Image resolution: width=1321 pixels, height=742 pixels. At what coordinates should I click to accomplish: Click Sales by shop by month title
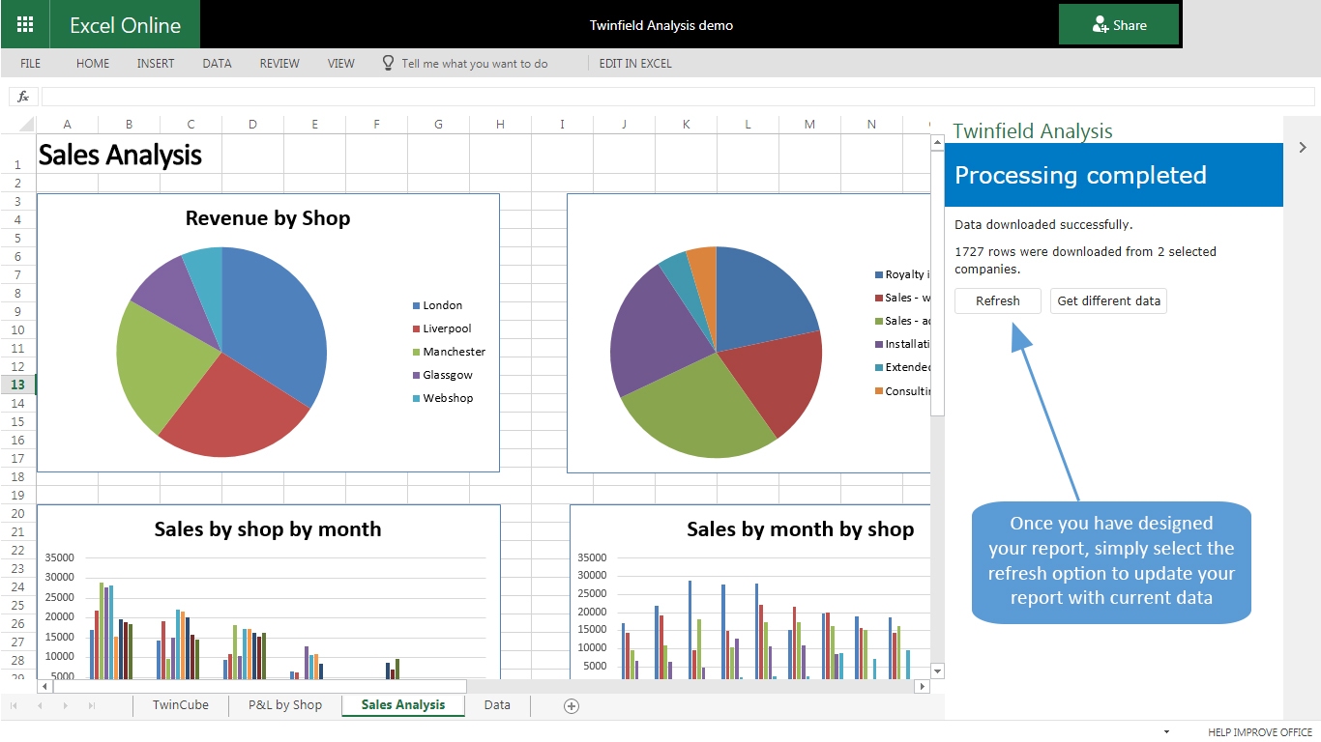pyautogui.click(x=268, y=529)
